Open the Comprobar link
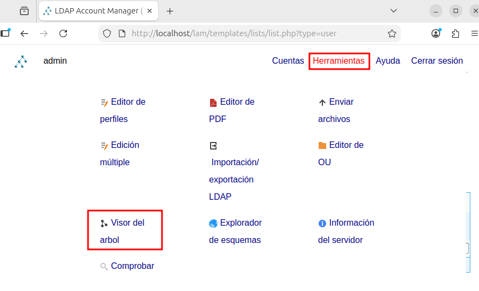479x291 pixels. click(127, 266)
